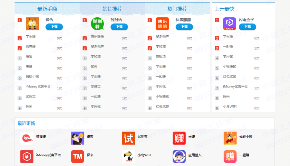The height and width of the screenshot is (166, 290).
Task: Open the 最近更新 section heading
Action: pos(26,123)
